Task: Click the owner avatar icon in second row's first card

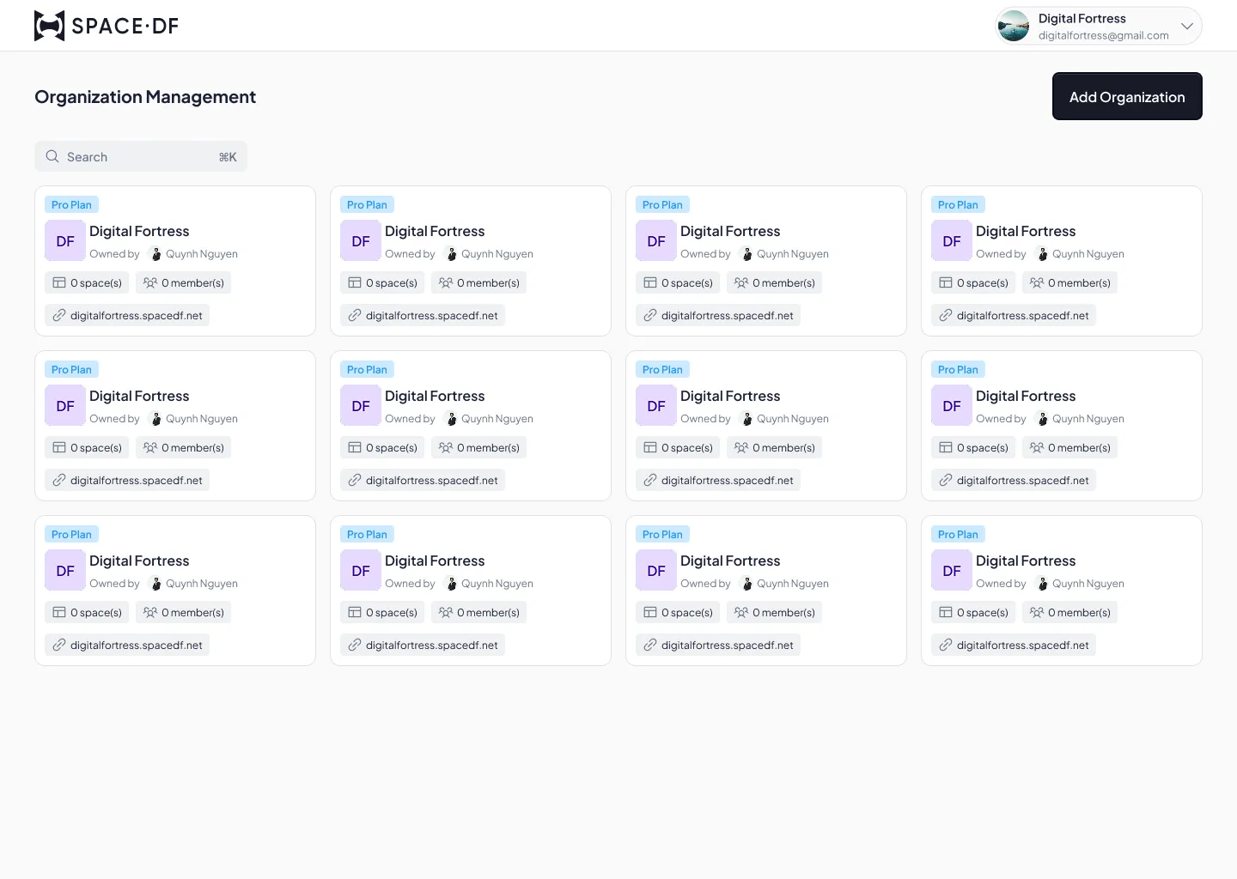Action: click(x=155, y=419)
